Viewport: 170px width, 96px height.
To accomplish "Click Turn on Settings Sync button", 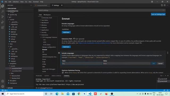I will click(158, 14).
